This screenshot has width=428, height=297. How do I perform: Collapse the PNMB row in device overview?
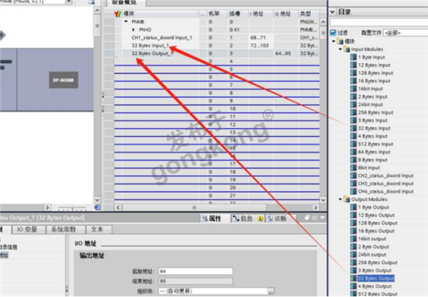pos(126,21)
